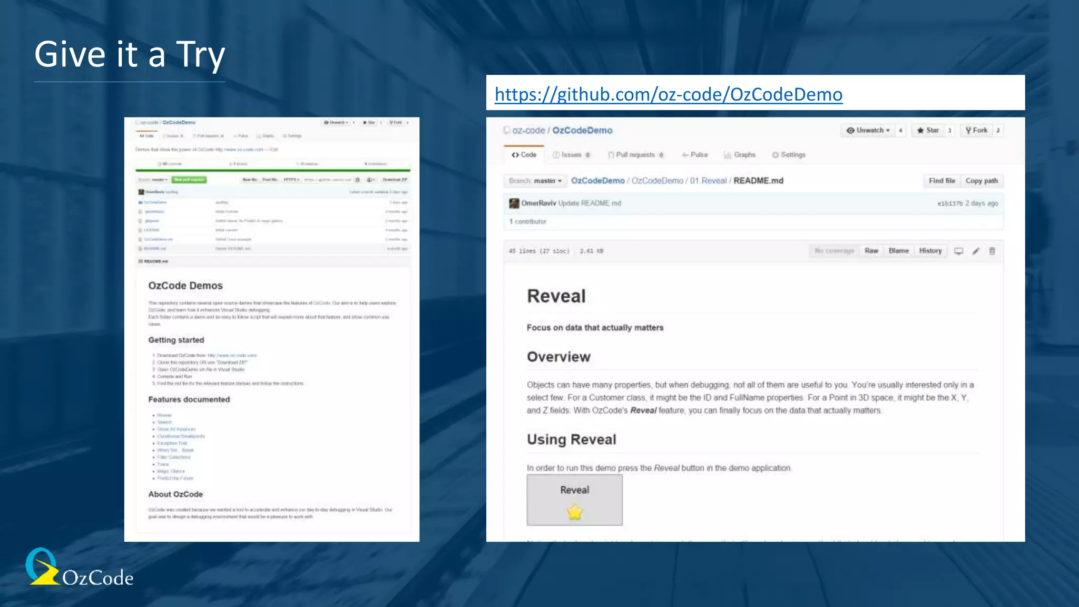Open the Pull requests tab
This screenshot has width=1079, height=607.
point(635,155)
